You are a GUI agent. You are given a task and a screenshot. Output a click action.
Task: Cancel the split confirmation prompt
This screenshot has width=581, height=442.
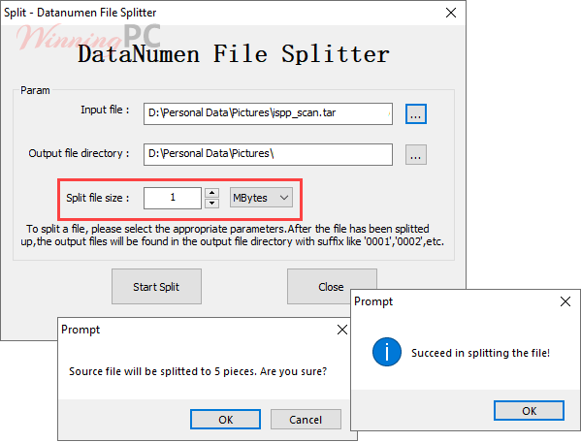click(306, 420)
